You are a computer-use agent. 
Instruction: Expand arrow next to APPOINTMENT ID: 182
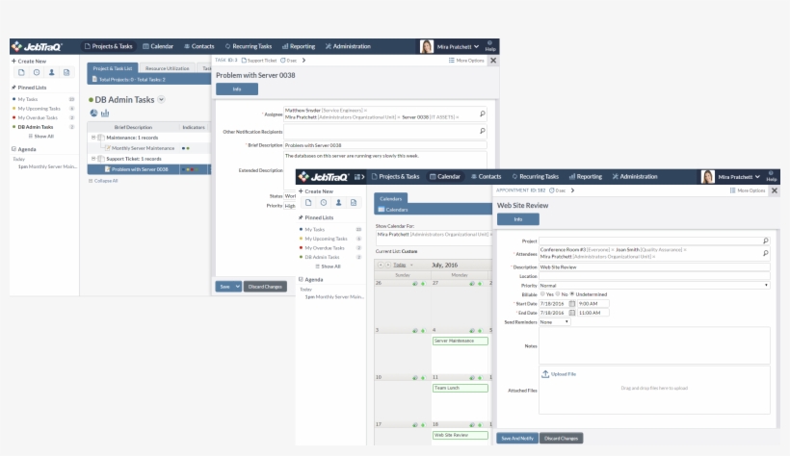point(572,190)
